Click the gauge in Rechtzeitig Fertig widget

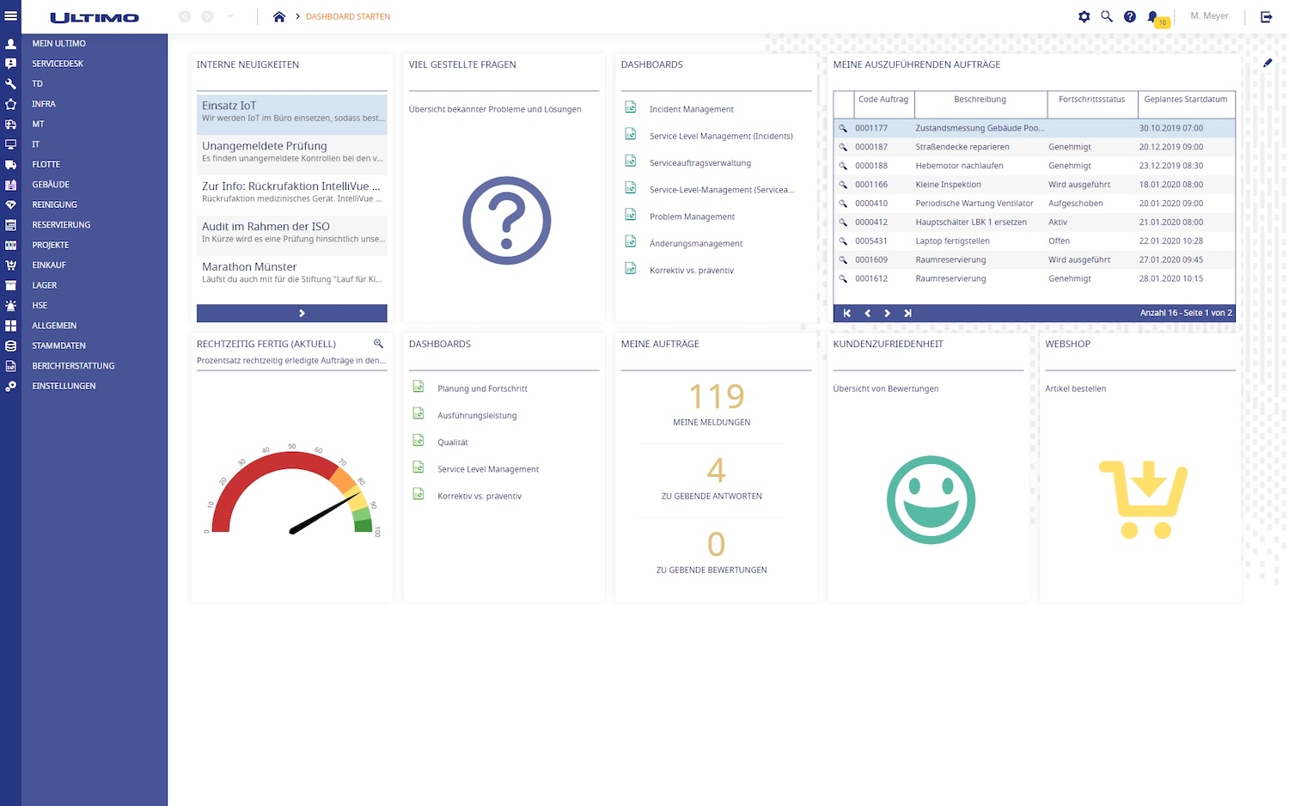pyautogui.click(x=291, y=490)
